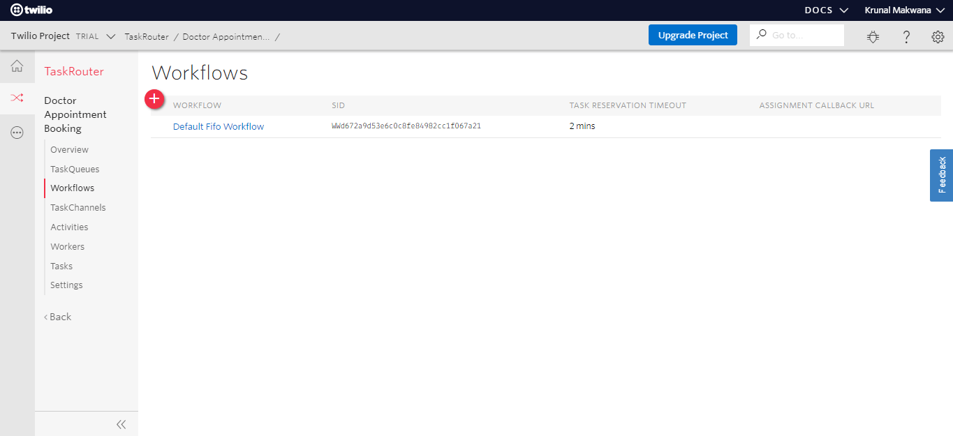The image size is (953, 436).
Task: Open the help question mark icon
Action: pos(906,36)
